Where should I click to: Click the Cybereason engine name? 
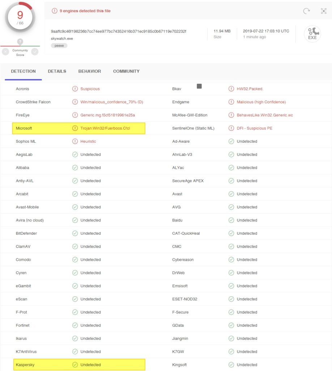click(x=183, y=259)
